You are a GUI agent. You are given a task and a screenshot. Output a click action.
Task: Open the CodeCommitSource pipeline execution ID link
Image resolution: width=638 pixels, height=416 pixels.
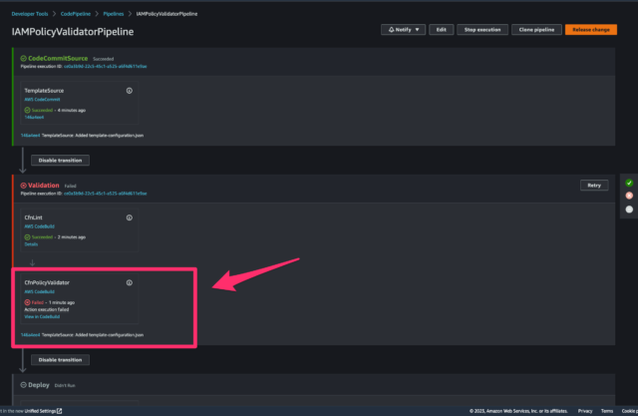click(x=105, y=67)
